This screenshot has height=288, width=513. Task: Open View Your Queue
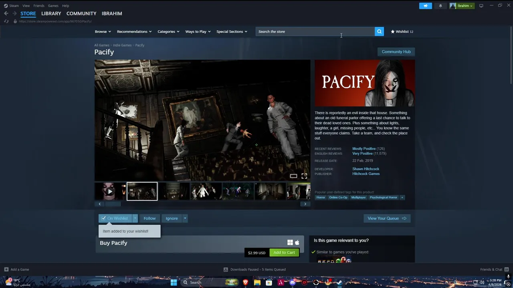tap(387, 218)
